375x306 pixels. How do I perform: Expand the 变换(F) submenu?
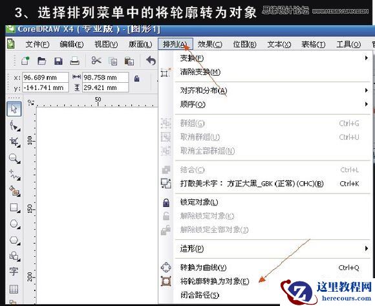[x=266, y=58]
